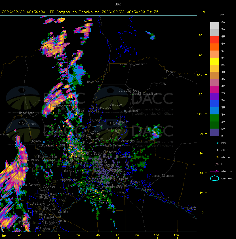The height and width of the screenshot is (239, 236).
Task: Click the 'L_Dormida' map label
Action: [x=161, y=197]
